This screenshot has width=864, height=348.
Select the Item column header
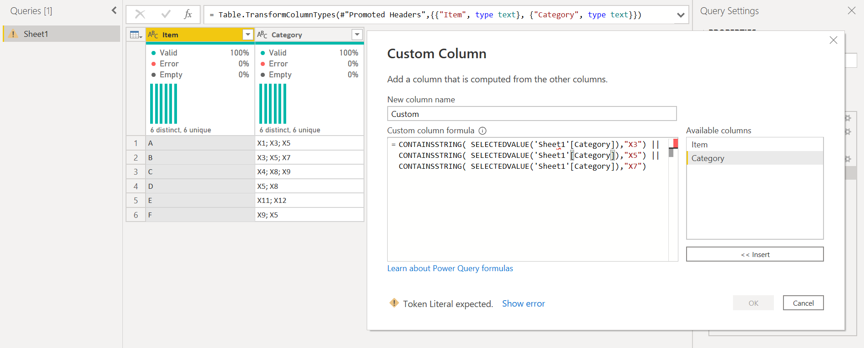200,35
